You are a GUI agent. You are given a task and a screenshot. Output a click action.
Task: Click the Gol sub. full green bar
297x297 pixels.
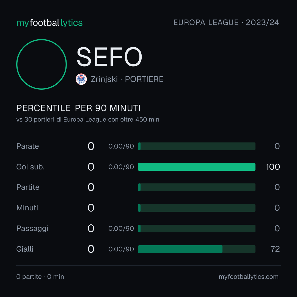pos(197,167)
